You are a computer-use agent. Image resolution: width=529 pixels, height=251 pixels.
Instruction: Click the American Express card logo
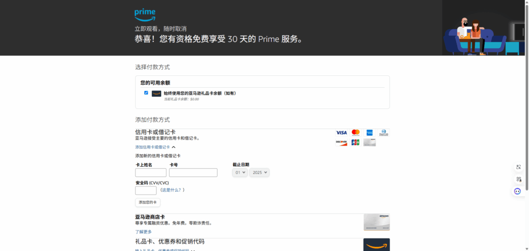point(369,133)
